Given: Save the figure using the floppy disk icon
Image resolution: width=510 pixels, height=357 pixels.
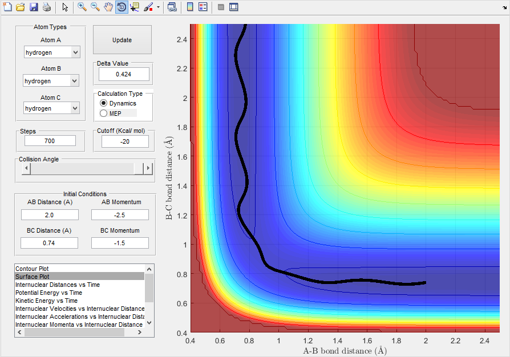Looking at the screenshot, I should tap(34, 7).
